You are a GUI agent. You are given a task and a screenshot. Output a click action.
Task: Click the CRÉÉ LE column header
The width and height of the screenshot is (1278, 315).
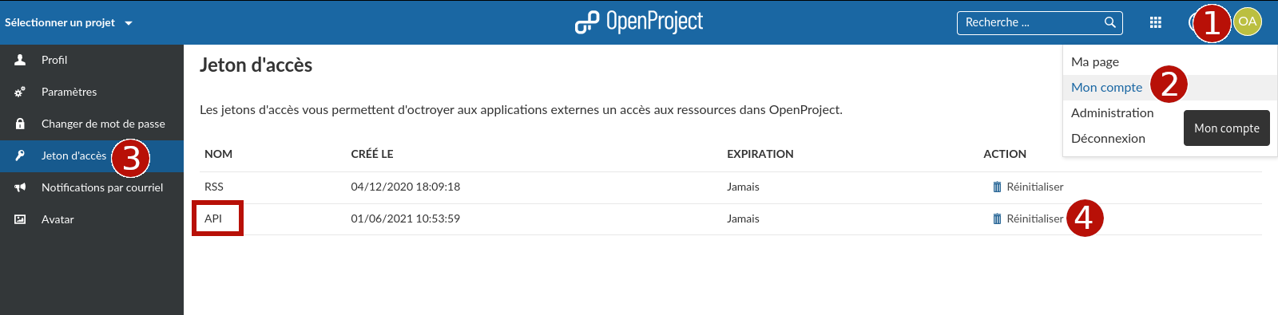coord(372,154)
